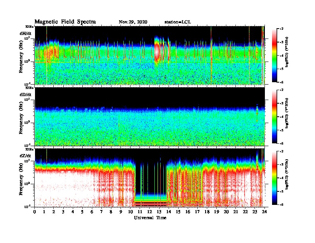
Task: Click the 'Magnetic Field Spectra' title text
Action: pos(65,22)
